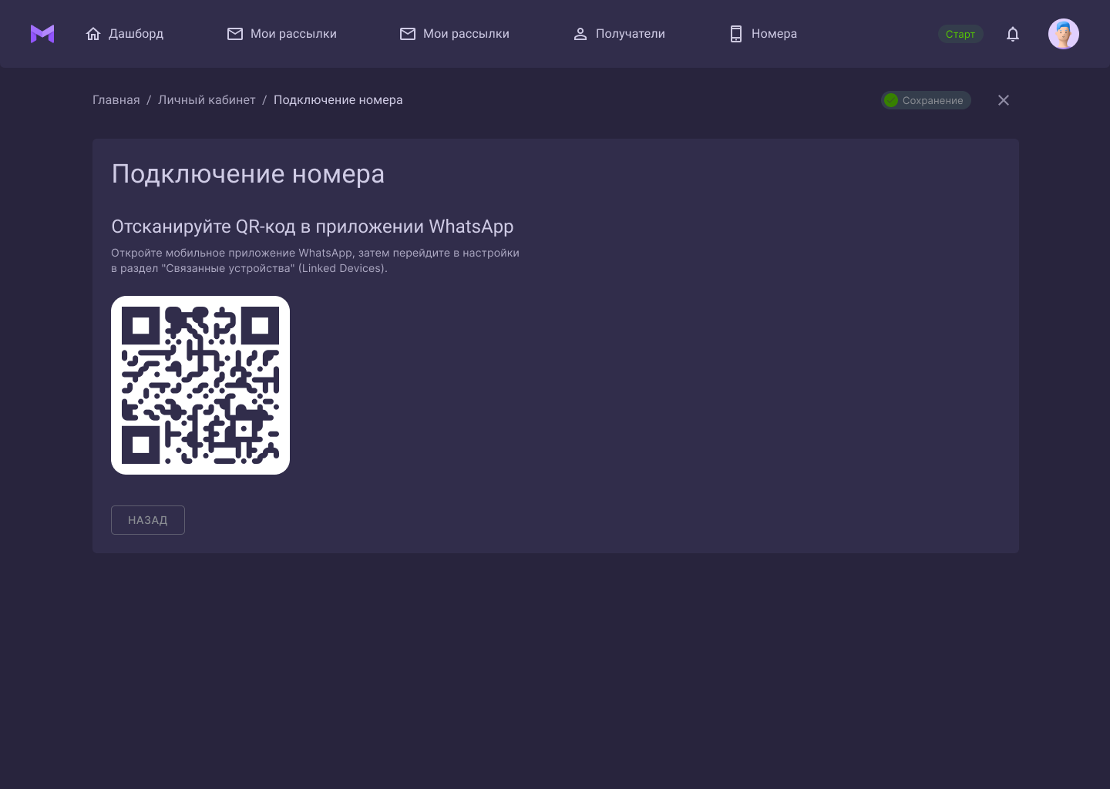Screen dimensions: 1110x789
Task: Go to Главная in the breadcrumb
Action: pos(116,100)
